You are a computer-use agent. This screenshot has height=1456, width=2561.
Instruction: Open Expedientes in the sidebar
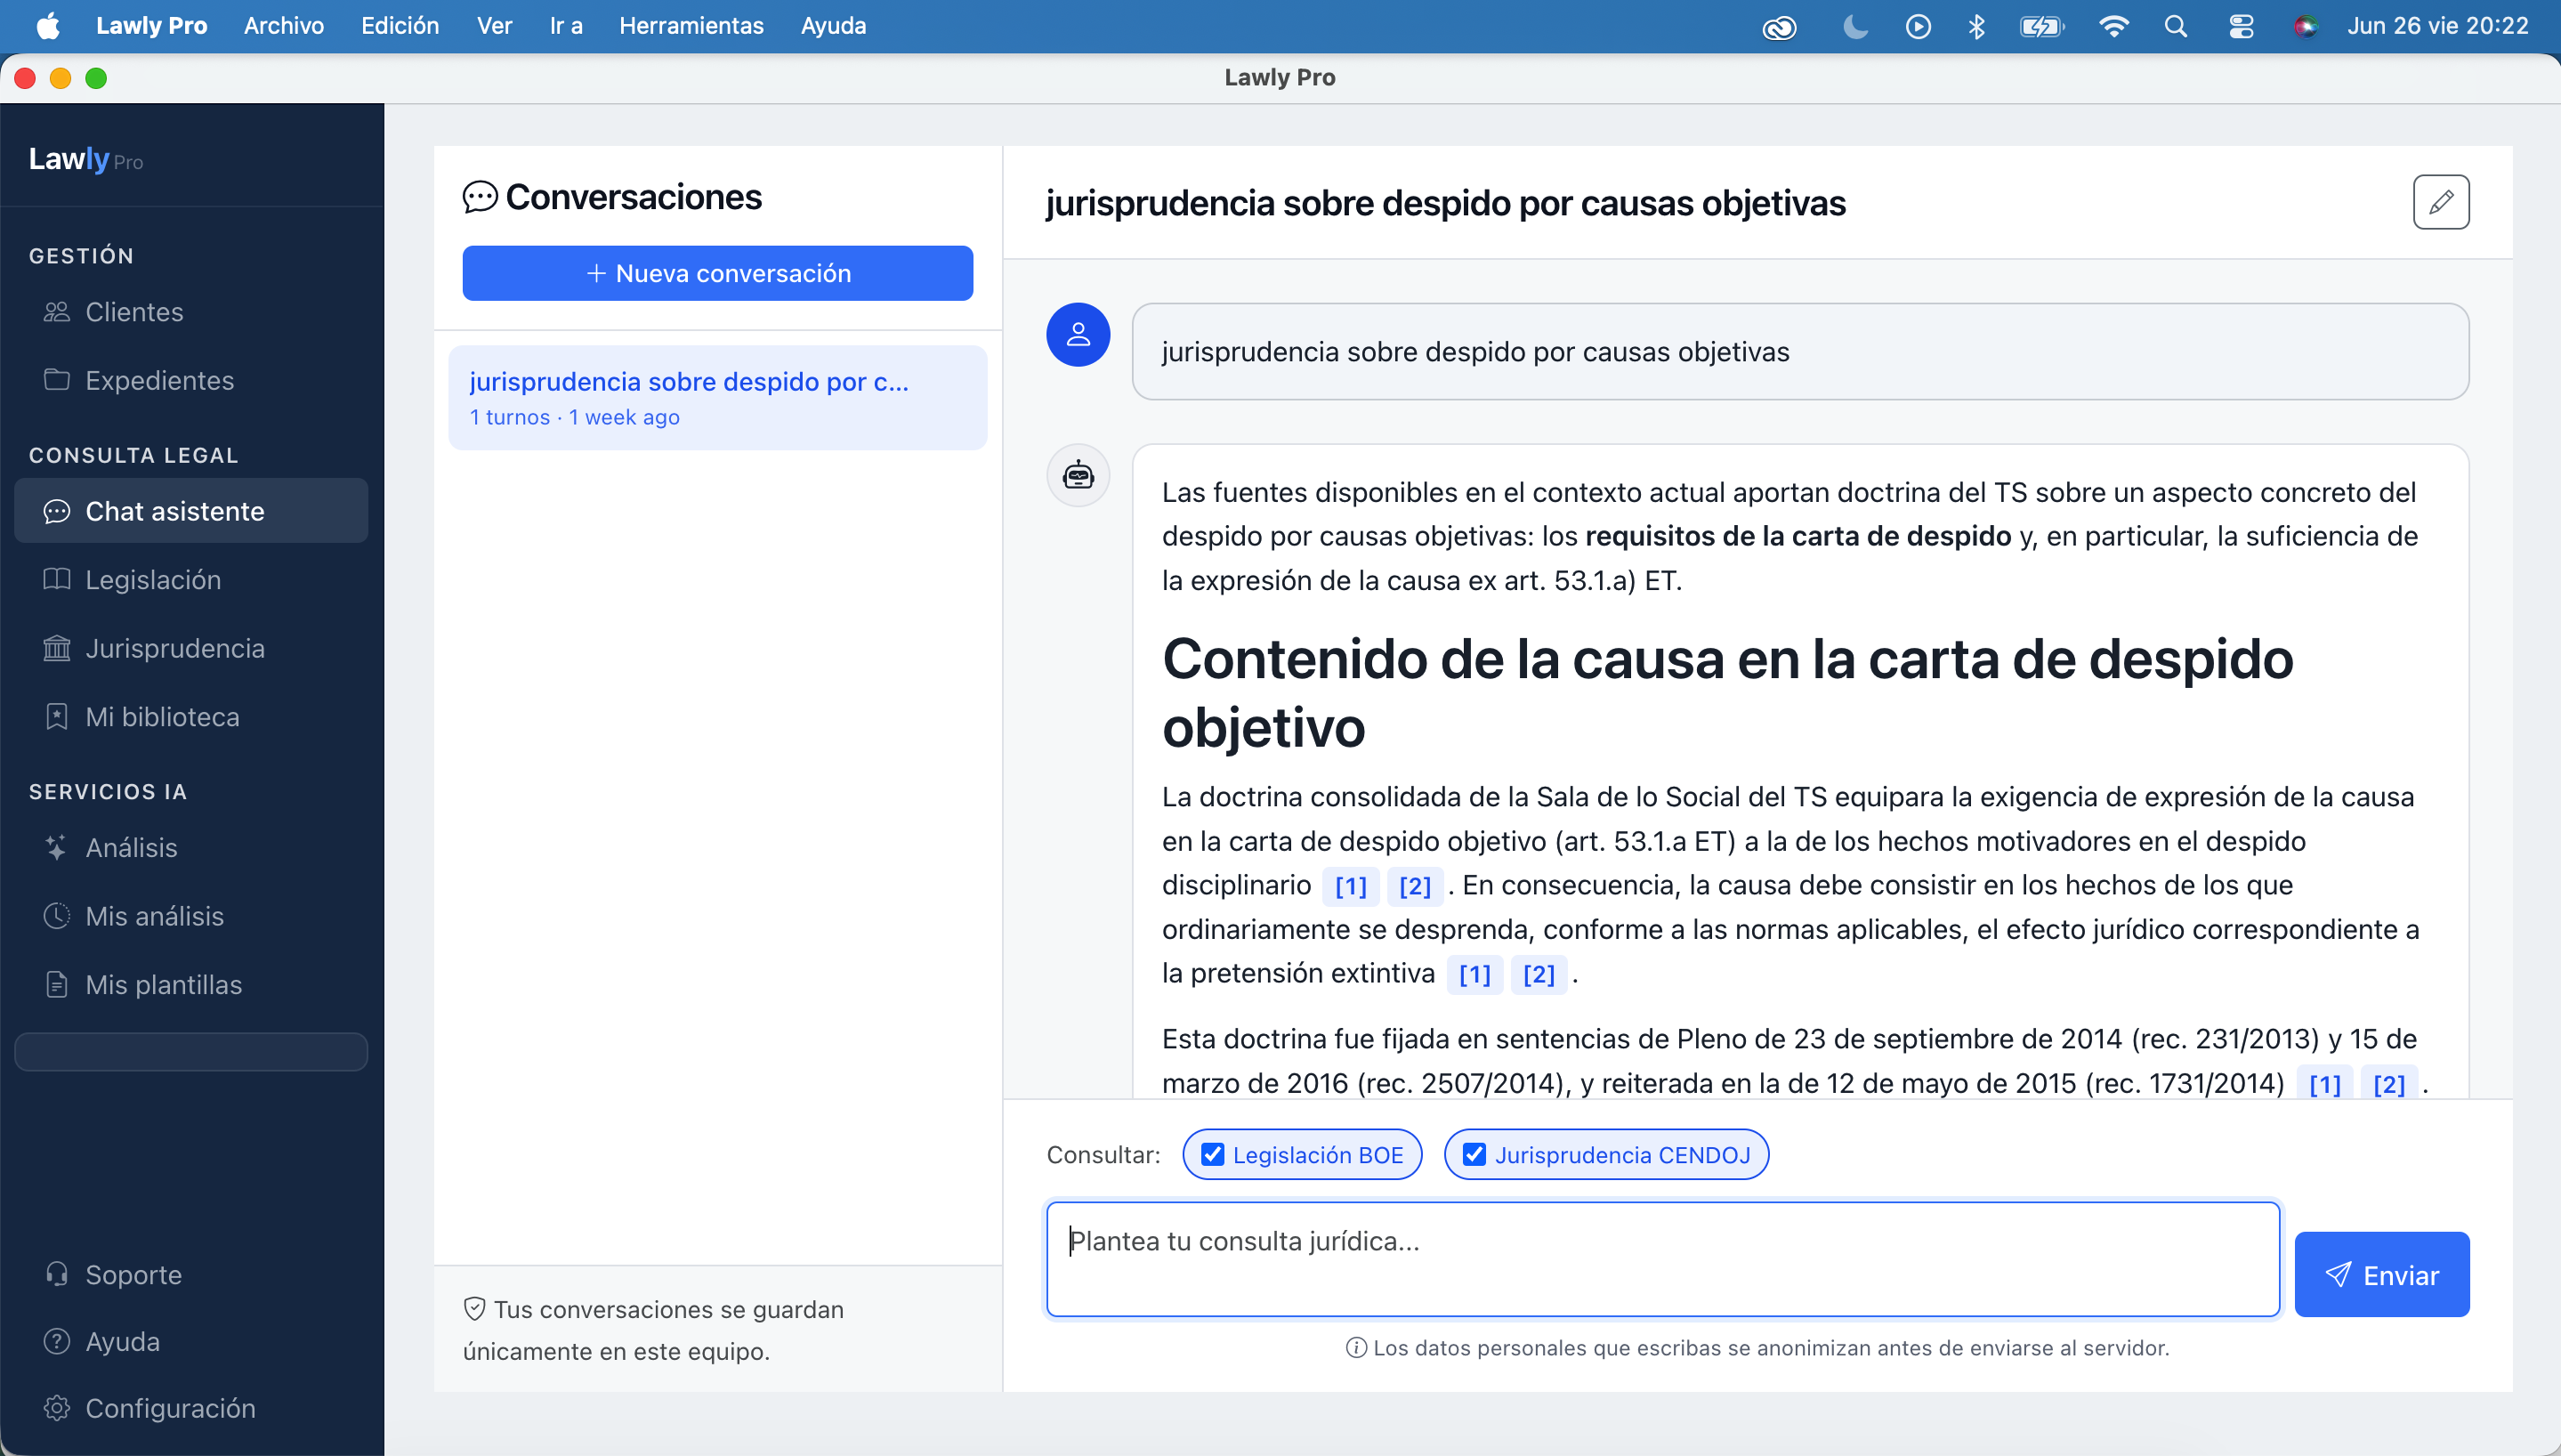(x=191, y=380)
